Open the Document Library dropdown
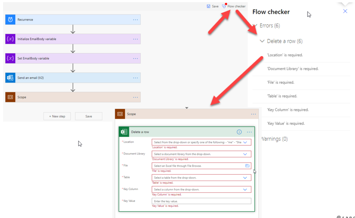355x218 pixels. (x=245, y=154)
